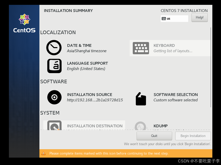Viewport: 221px width, 165px height.
Task: Click the "We won't touch your disks" note
Action: pos(167,144)
